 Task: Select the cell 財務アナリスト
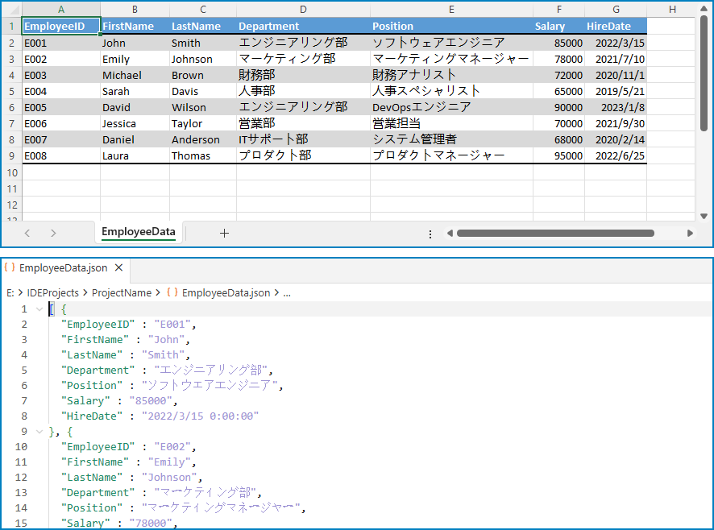451,75
